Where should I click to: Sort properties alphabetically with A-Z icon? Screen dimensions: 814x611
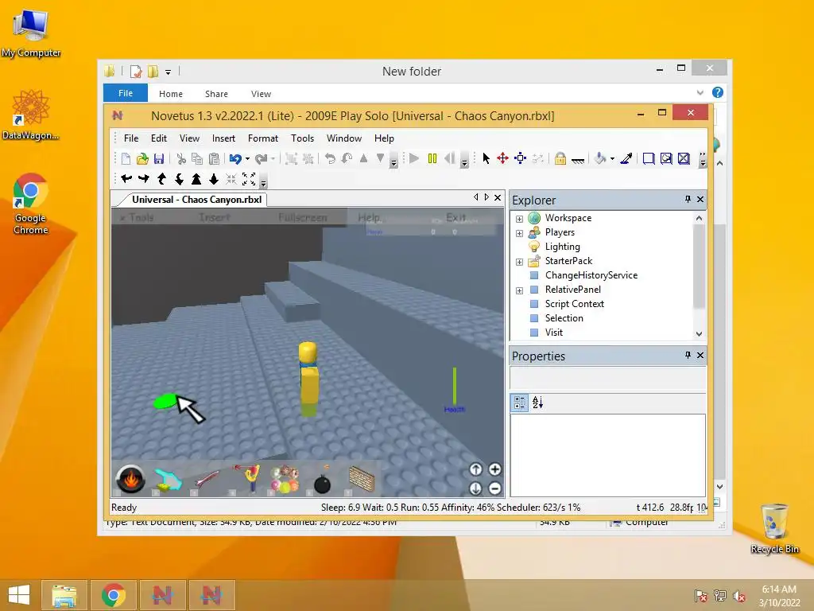tap(538, 402)
